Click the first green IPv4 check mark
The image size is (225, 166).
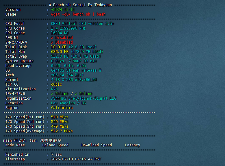tap(52, 94)
